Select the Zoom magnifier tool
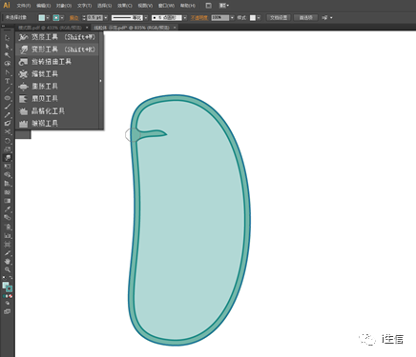The height and width of the screenshot is (357, 416). pyautogui.click(x=8, y=270)
